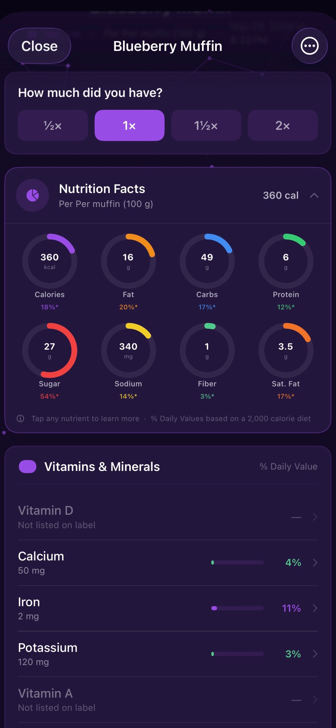Open Iron details via right chevron
336x728 pixels.
315,608
